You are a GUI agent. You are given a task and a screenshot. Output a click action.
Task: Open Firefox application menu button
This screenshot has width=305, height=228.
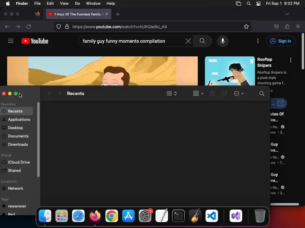tap(298, 26)
